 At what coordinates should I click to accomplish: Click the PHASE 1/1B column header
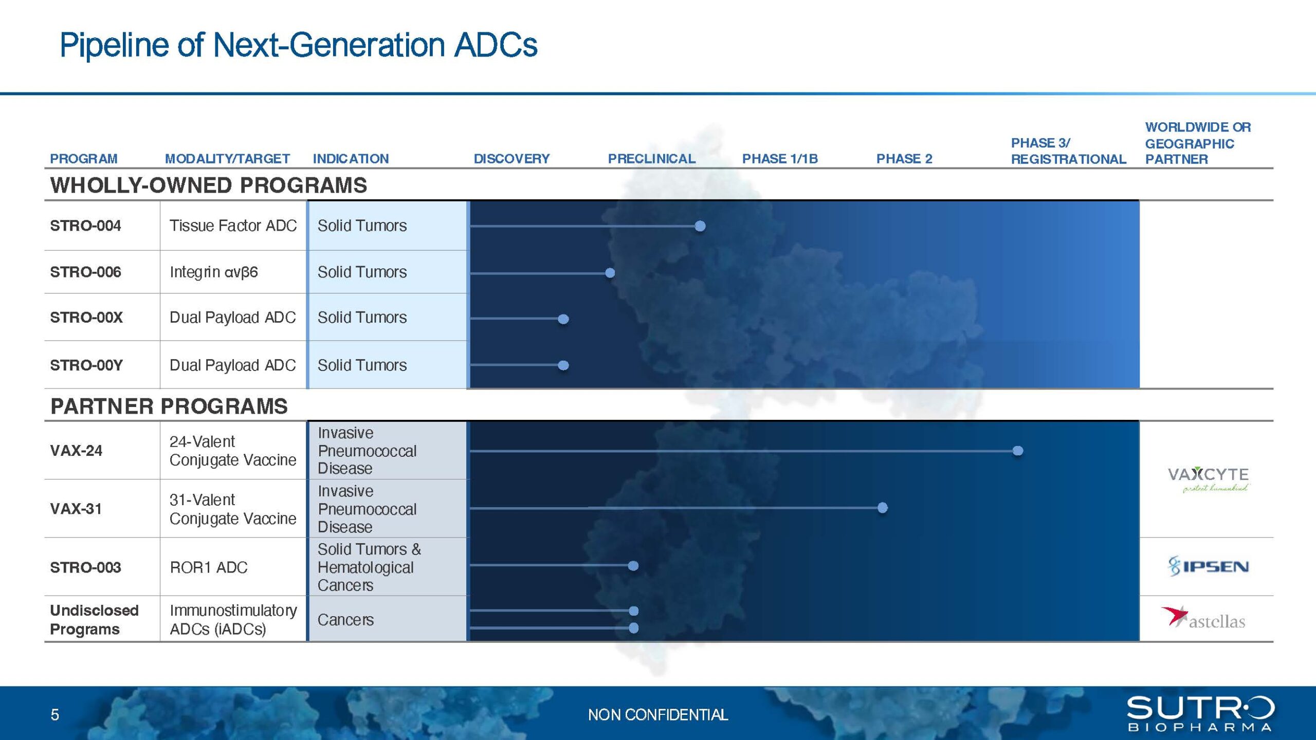pyautogui.click(x=780, y=159)
